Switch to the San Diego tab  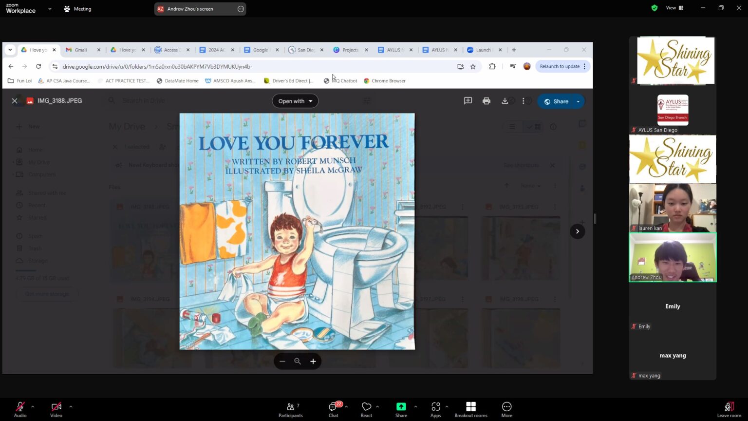305,50
